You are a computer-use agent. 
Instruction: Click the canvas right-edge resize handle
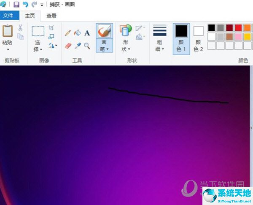coord(251,128)
